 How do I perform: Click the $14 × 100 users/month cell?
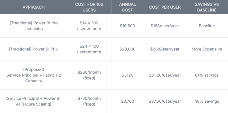tap(89, 26)
